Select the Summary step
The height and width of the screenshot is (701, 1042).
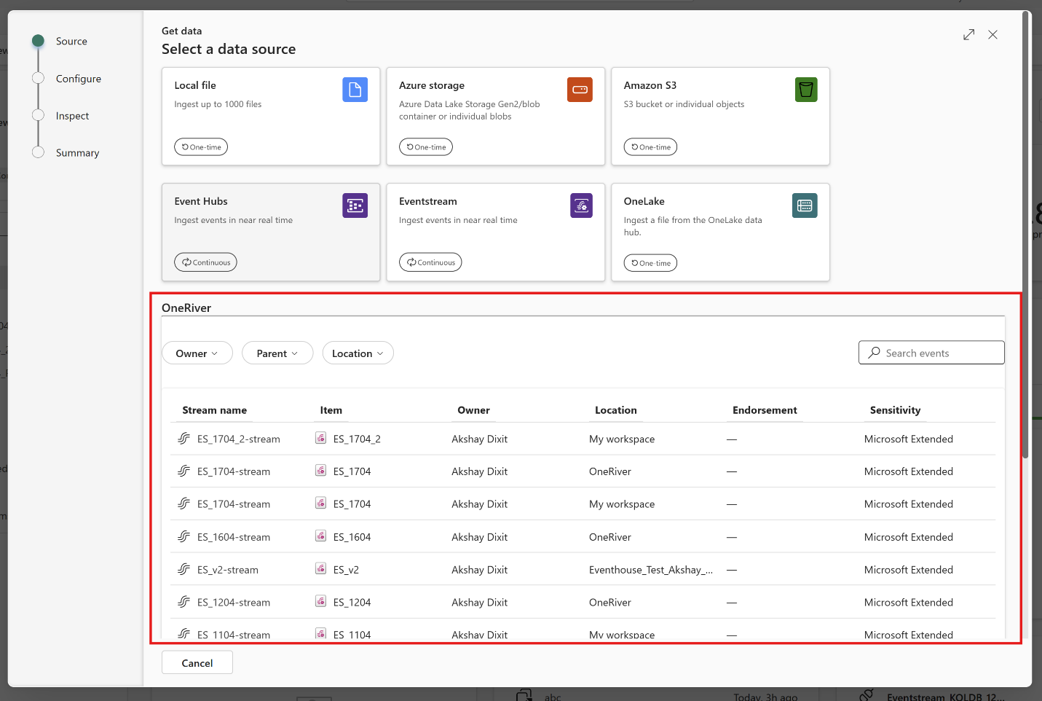click(77, 153)
